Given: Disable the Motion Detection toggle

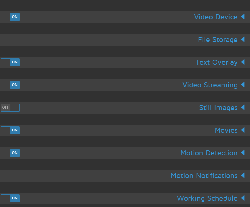Looking at the screenshot, I should [x=10, y=153].
